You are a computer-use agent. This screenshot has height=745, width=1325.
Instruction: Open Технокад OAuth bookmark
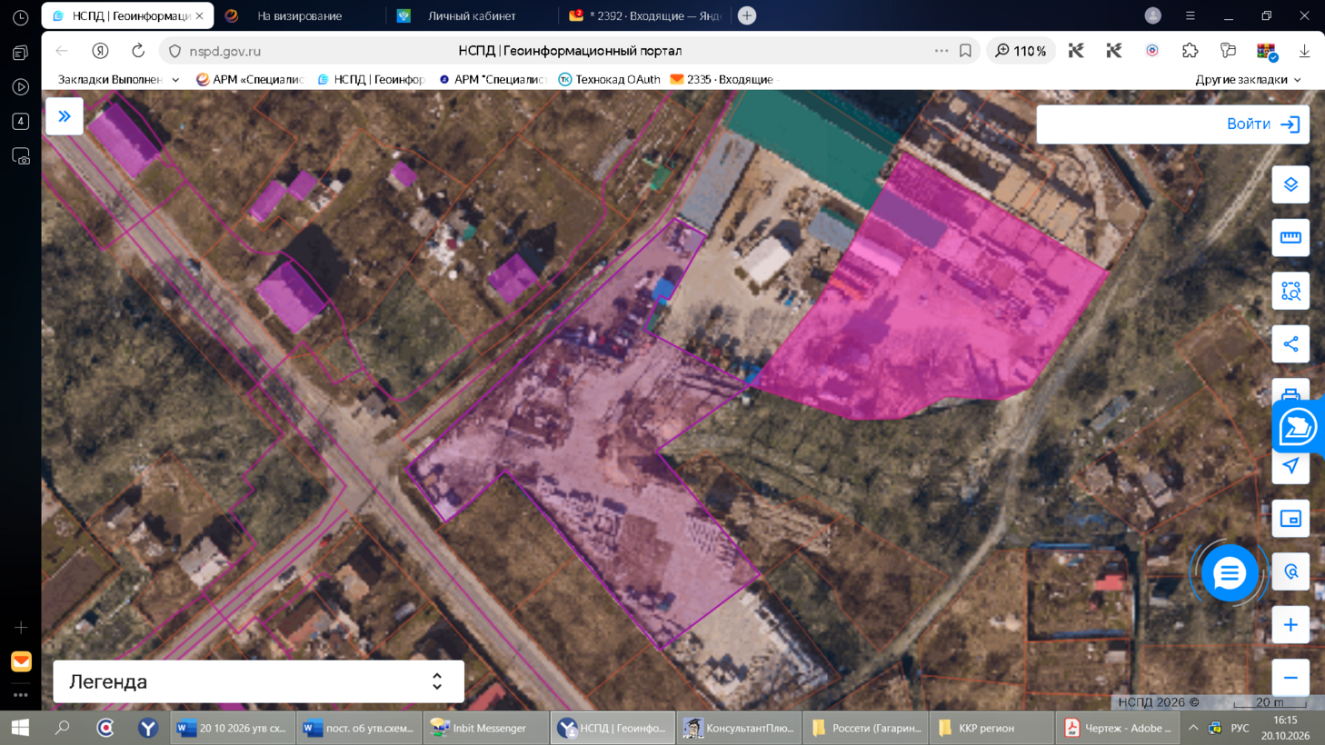(x=609, y=80)
